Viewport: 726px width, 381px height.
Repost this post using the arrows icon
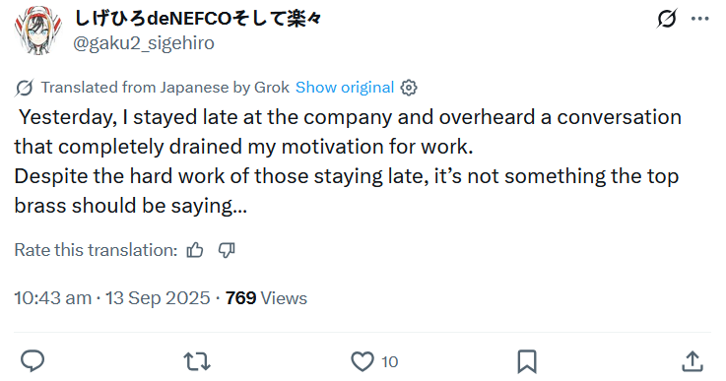tap(197, 361)
